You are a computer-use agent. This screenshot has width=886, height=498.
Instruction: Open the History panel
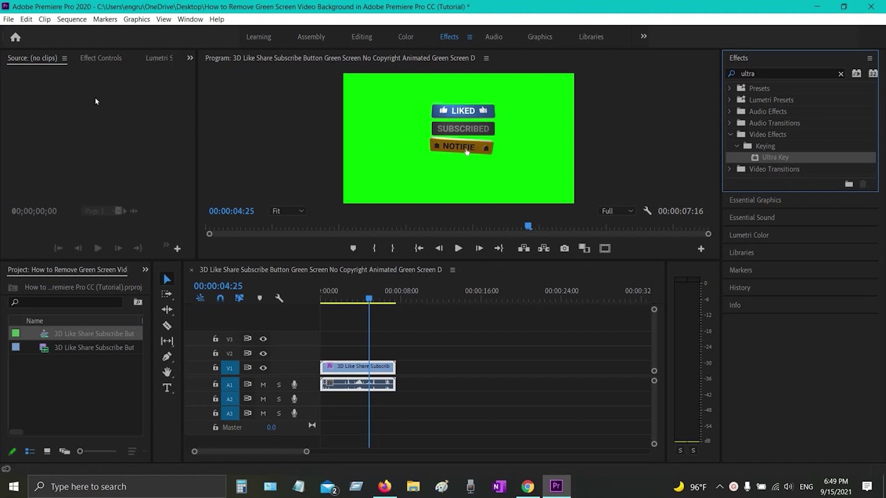[x=740, y=288]
